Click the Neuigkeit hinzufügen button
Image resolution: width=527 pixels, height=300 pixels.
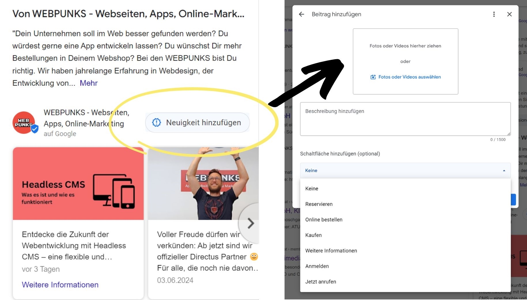coord(197,123)
